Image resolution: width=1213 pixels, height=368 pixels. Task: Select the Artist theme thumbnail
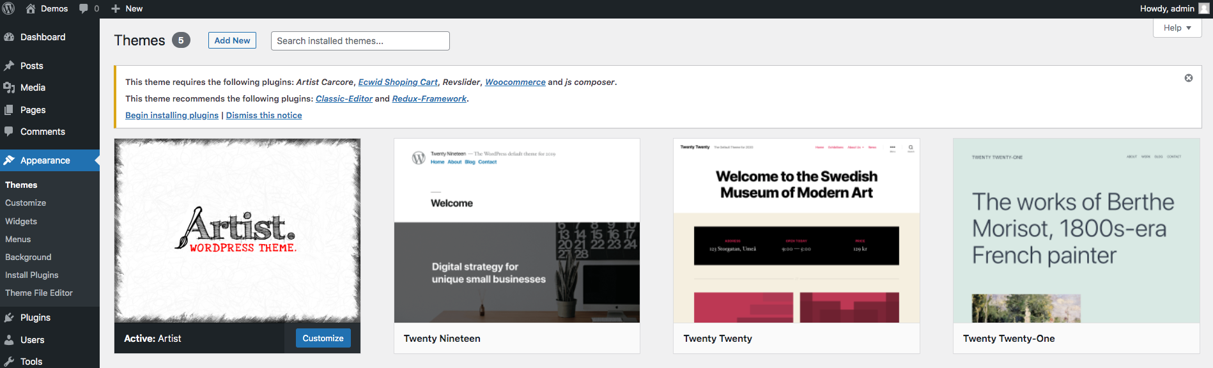[x=237, y=231]
